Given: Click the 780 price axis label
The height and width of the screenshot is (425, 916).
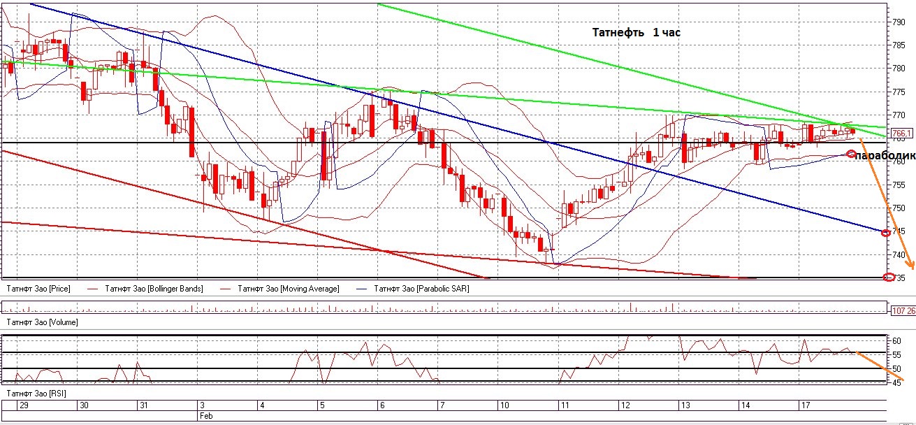Looking at the screenshot, I should pyautogui.click(x=899, y=69).
